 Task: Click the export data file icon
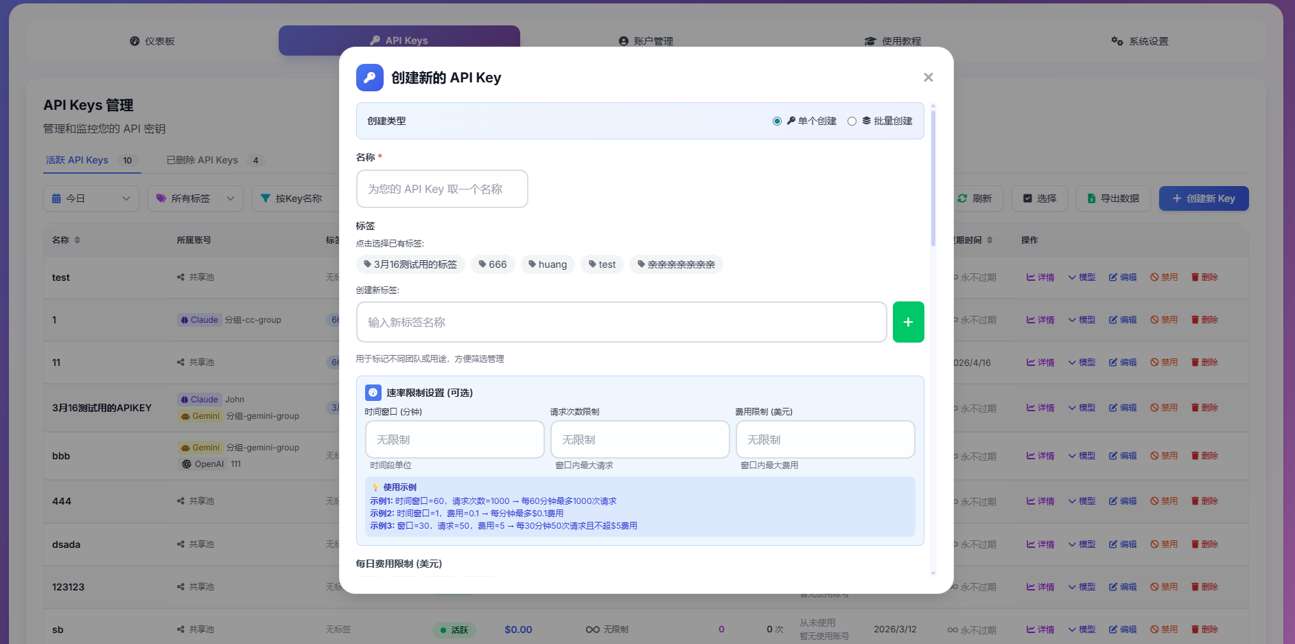click(x=1091, y=198)
